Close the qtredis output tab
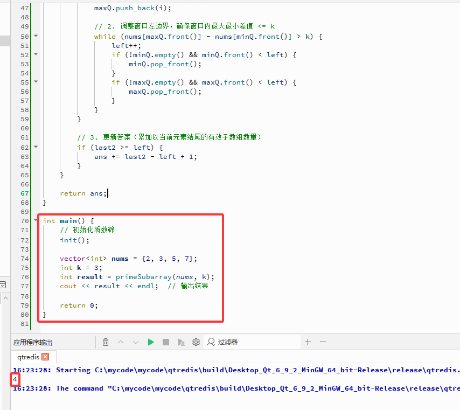 [x=45, y=357]
